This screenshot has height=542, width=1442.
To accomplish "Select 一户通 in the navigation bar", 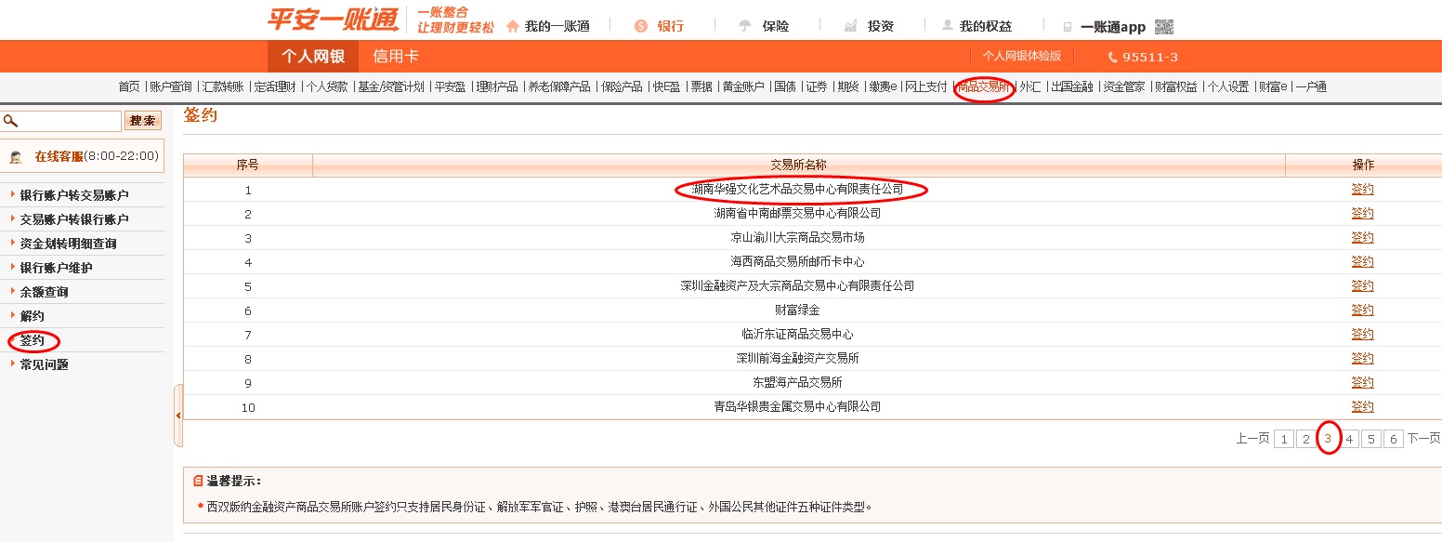I will 1311,87.
